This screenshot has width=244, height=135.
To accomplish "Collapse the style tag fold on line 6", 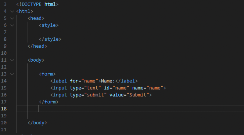I will point(12,25).
